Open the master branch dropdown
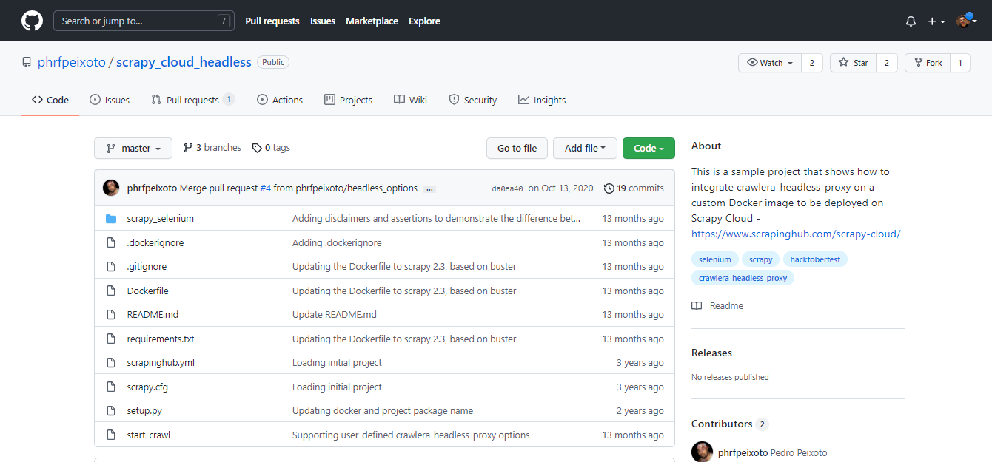The width and height of the screenshot is (992, 462). (133, 149)
